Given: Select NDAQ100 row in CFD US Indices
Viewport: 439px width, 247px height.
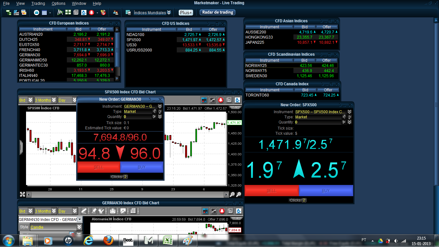Looking at the screenshot, I should click(x=176, y=34).
